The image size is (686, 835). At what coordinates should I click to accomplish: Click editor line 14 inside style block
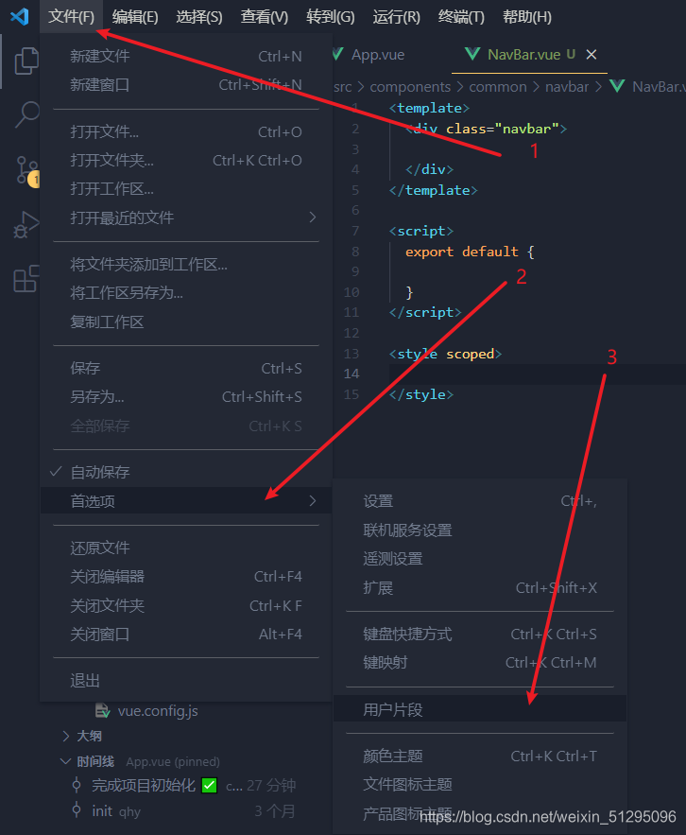[x=537, y=374]
